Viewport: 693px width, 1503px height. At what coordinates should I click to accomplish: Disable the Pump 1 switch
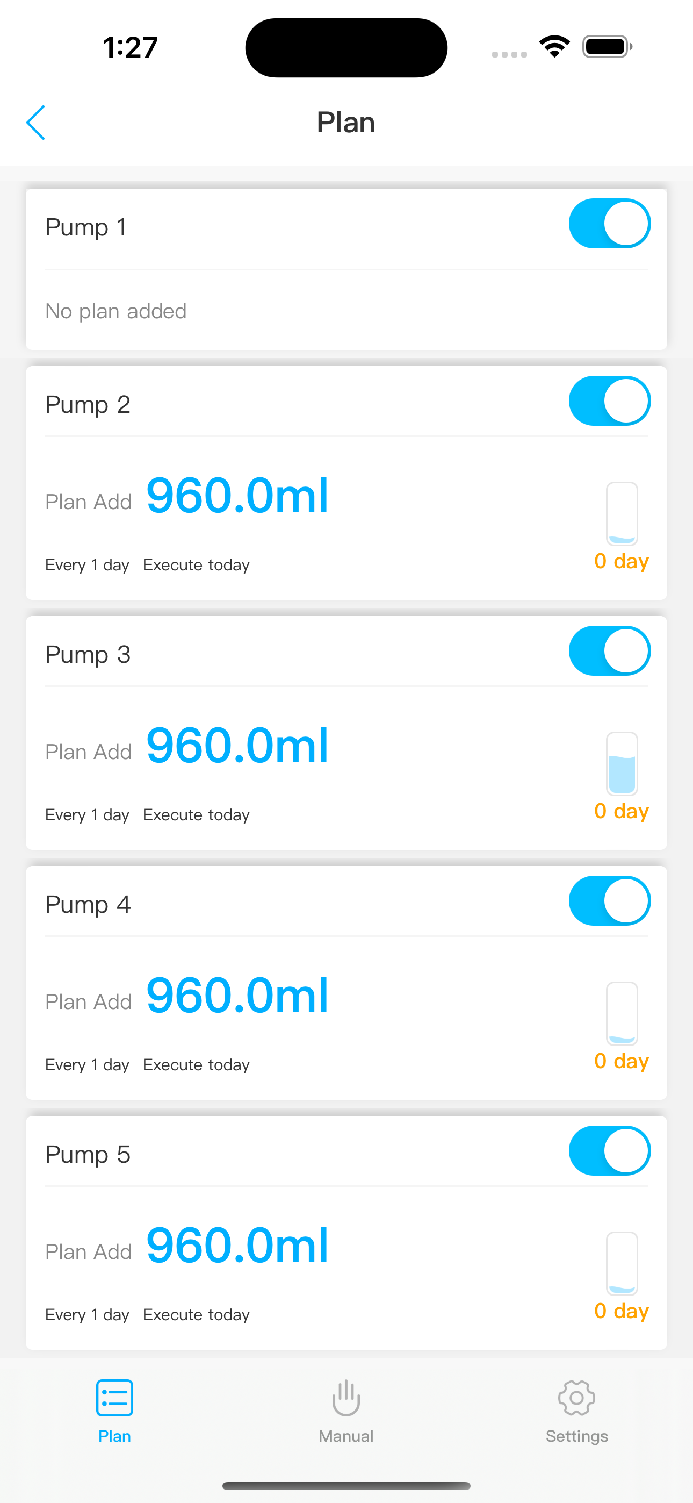click(610, 224)
